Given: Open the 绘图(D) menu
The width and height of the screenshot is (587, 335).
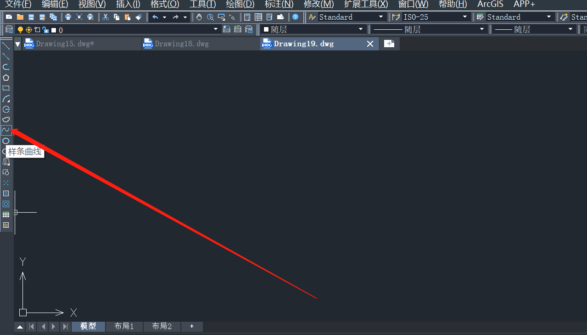Looking at the screenshot, I should tap(240, 4).
